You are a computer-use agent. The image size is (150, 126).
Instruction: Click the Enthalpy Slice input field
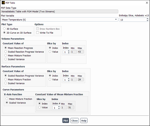(x=132, y=20)
